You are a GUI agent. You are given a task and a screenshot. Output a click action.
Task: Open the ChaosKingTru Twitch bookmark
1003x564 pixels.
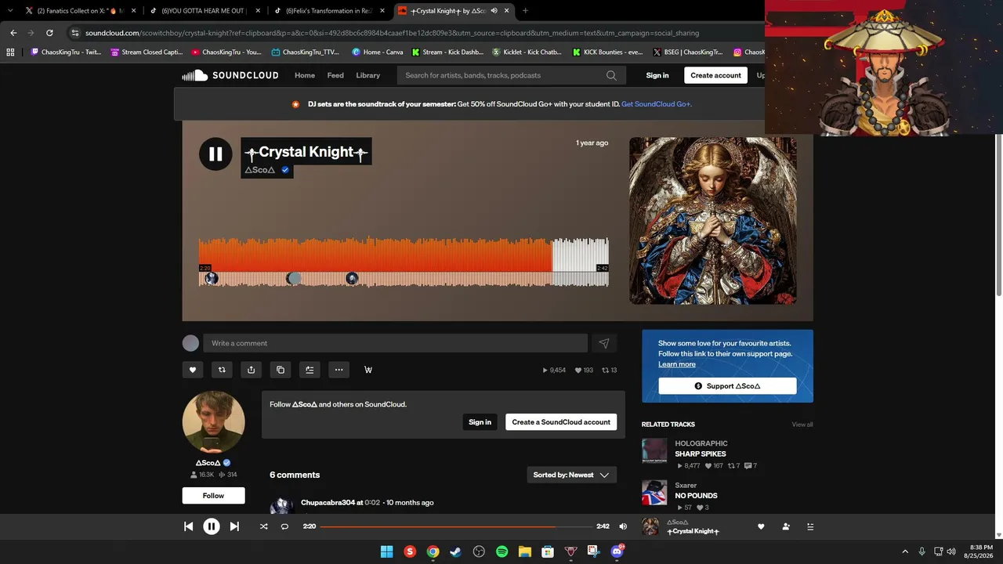66,52
